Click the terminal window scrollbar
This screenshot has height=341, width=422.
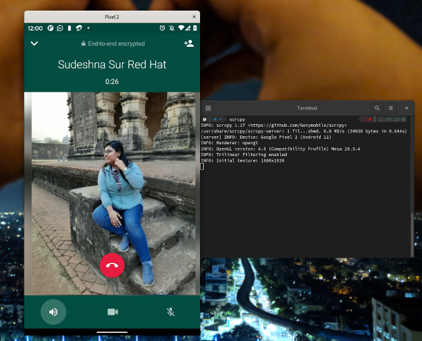pos(411,234)
